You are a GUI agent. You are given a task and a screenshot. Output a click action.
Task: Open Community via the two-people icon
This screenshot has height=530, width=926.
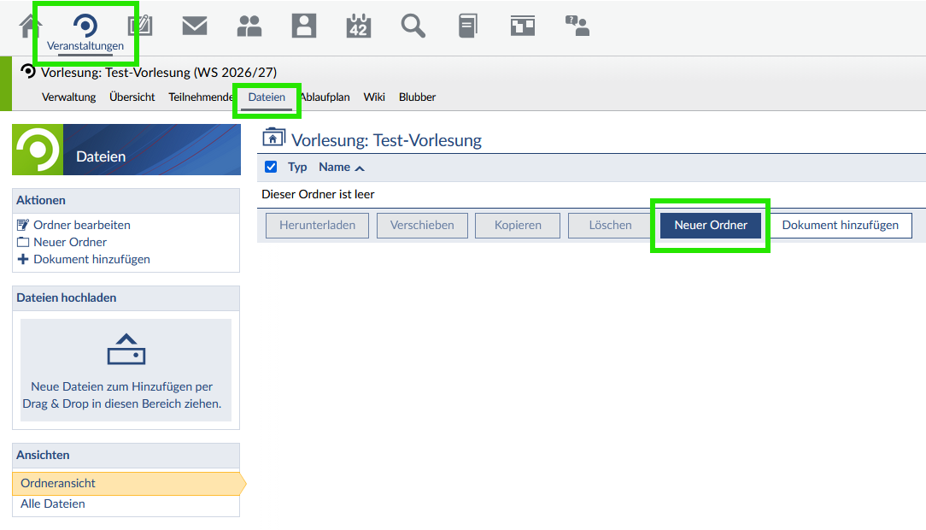click(x=249, y=26)
